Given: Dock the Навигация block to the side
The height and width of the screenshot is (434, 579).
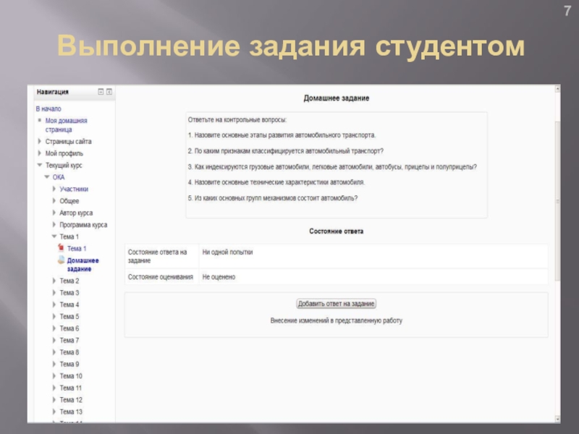Looking at the screenshot, I should (x=109, y=92).
